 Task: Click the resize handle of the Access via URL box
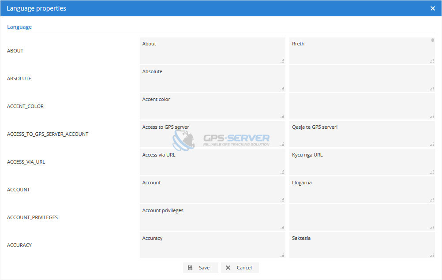(282, 172)
